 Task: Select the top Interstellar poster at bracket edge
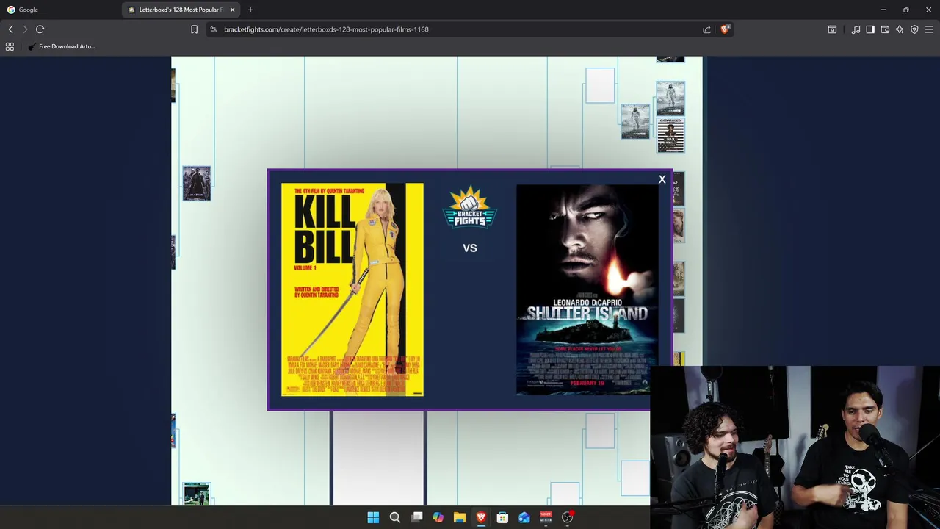(x=670, y=98)
